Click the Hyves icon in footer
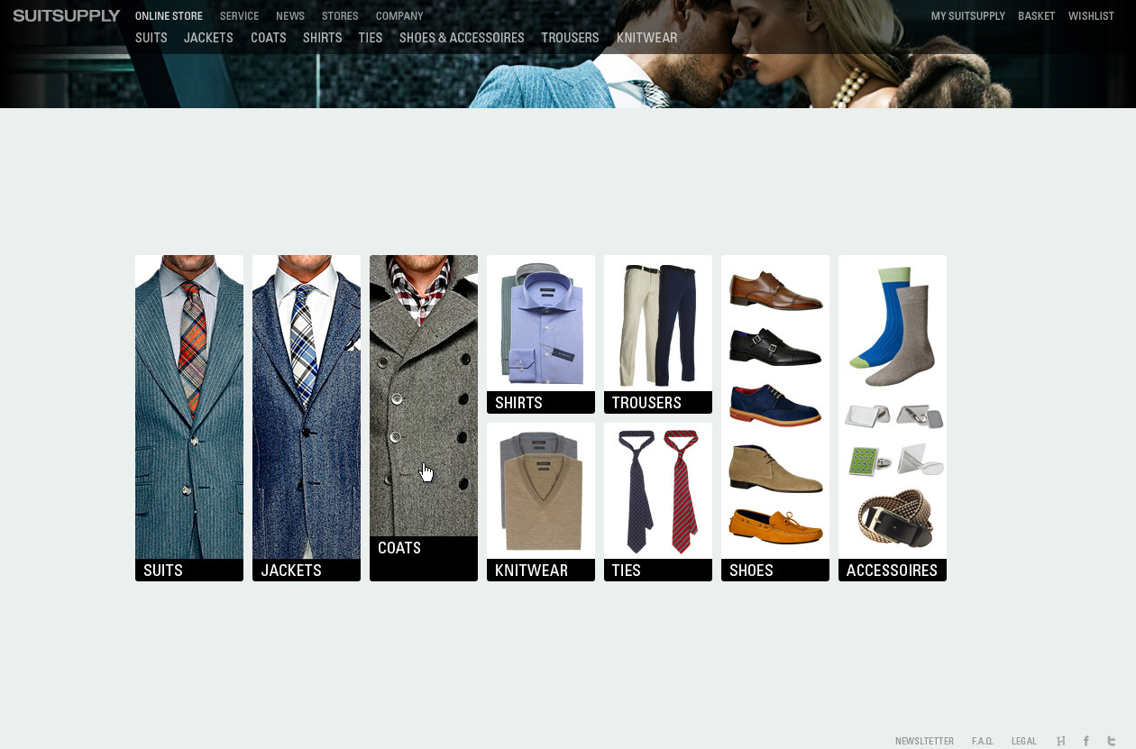This screenshot has width=1136, height=749. 1060,741
